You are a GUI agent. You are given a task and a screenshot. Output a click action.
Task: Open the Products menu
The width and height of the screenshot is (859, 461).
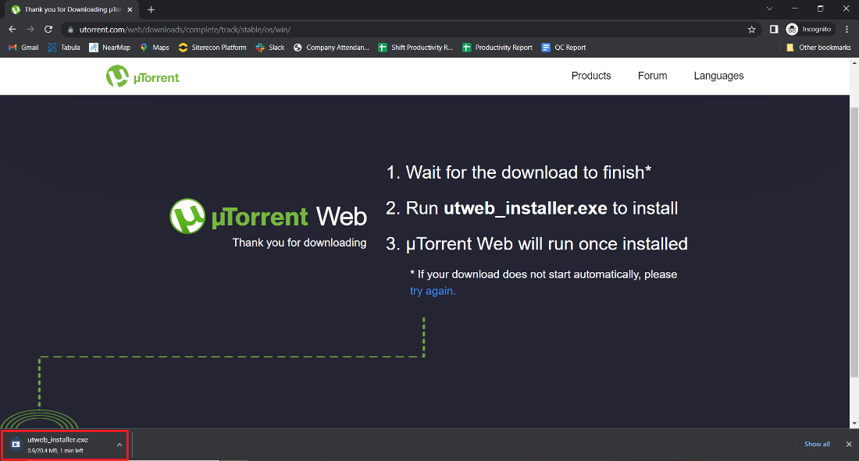591,76
